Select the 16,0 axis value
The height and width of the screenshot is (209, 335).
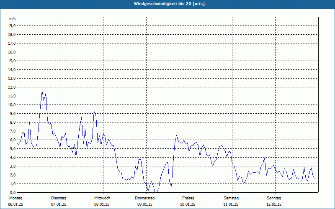tap(12, 52)
